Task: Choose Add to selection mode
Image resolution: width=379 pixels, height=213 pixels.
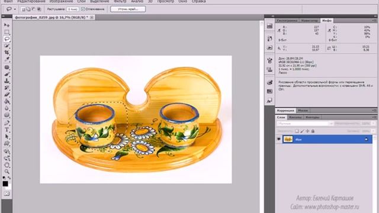Action: tap(28, 9)
